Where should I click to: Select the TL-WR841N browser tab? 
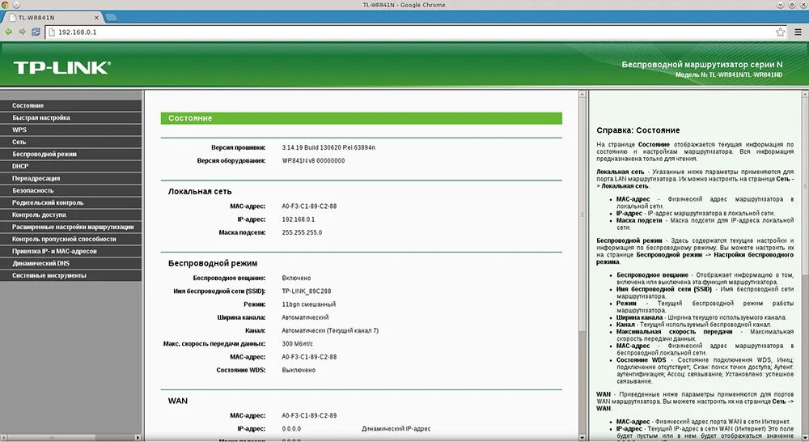point(53,18)
